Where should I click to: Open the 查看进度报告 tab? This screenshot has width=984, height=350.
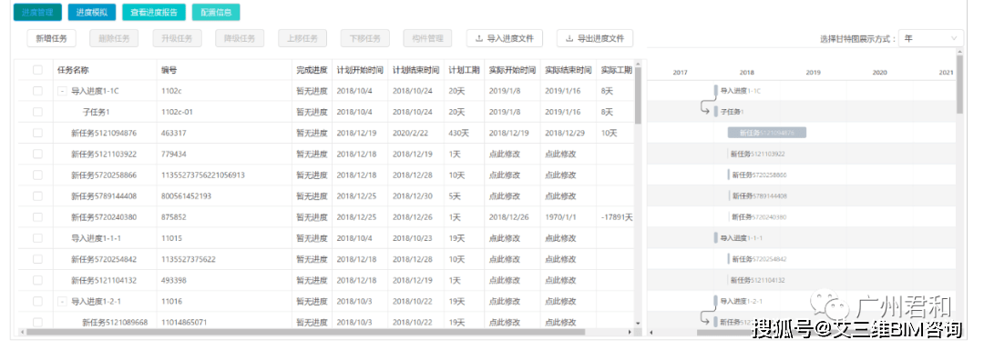click(154, 12)
